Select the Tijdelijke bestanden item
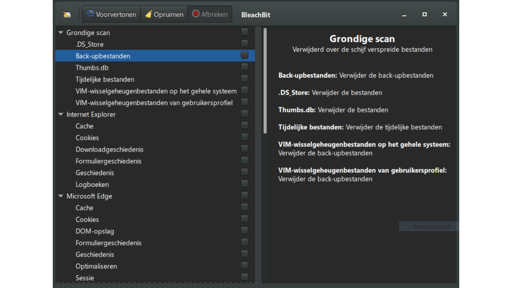 tap(104, 79)
